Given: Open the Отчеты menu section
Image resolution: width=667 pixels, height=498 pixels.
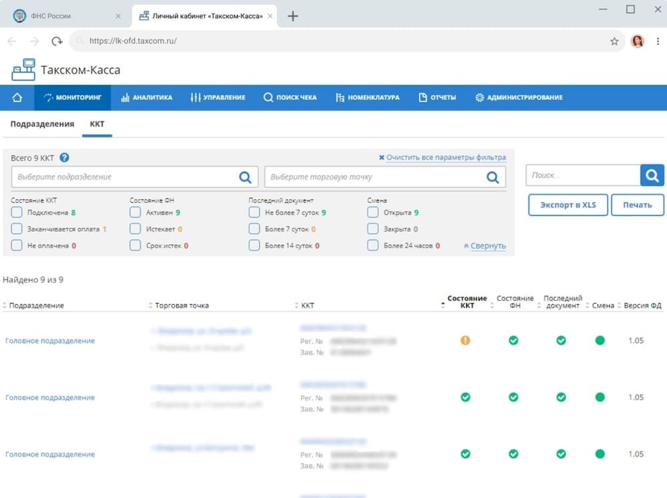Looking at the screenshot, I should point(437,97).
